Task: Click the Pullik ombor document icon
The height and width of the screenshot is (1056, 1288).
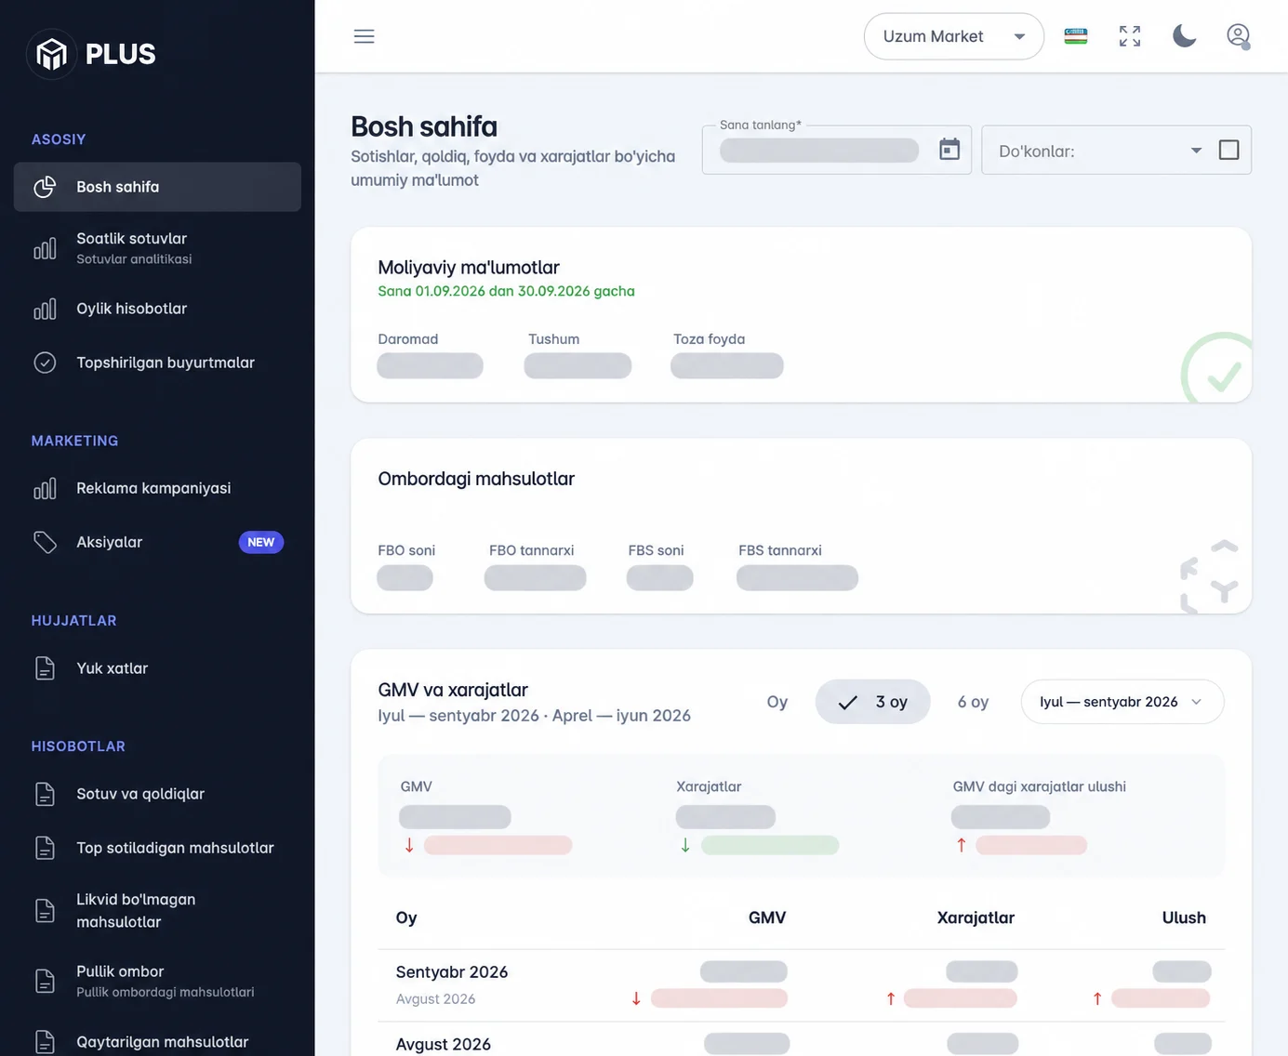Action: click(x=45, y=981)
